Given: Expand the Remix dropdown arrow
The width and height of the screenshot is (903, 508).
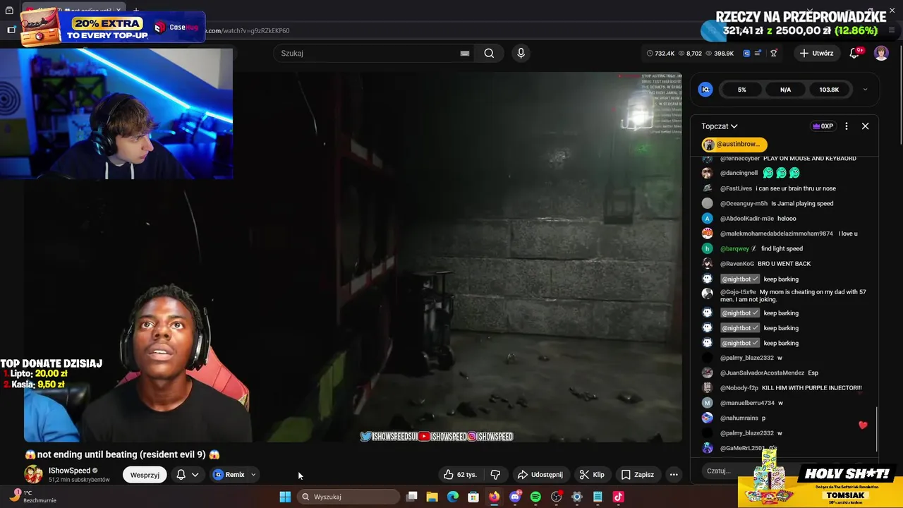Looking at the screenshot, I should point(253,475).
